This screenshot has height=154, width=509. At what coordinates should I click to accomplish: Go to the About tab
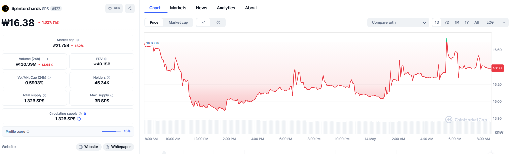click(x=251, y=8)
